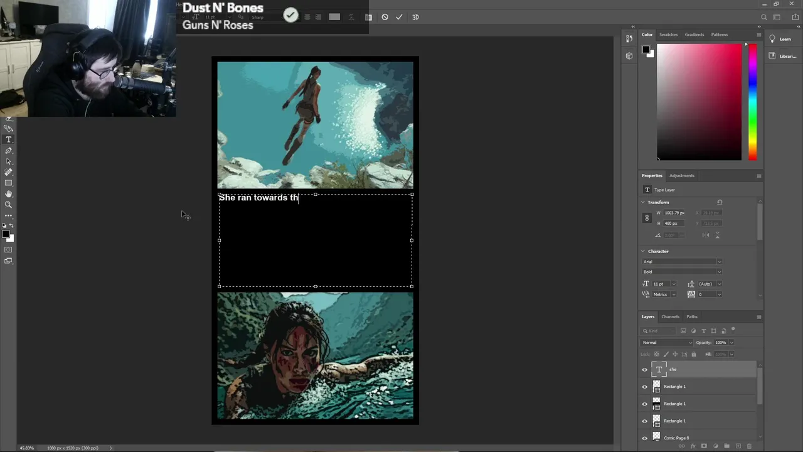The image size is (803, 452).
Task: Select the Horizontal Type tool
Action: coord(9,139)
